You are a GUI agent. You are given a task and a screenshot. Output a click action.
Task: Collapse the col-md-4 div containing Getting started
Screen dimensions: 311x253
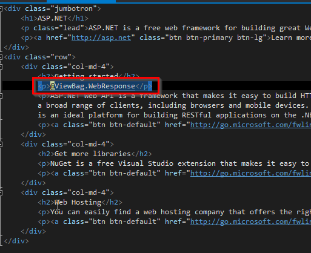[1, 67]
